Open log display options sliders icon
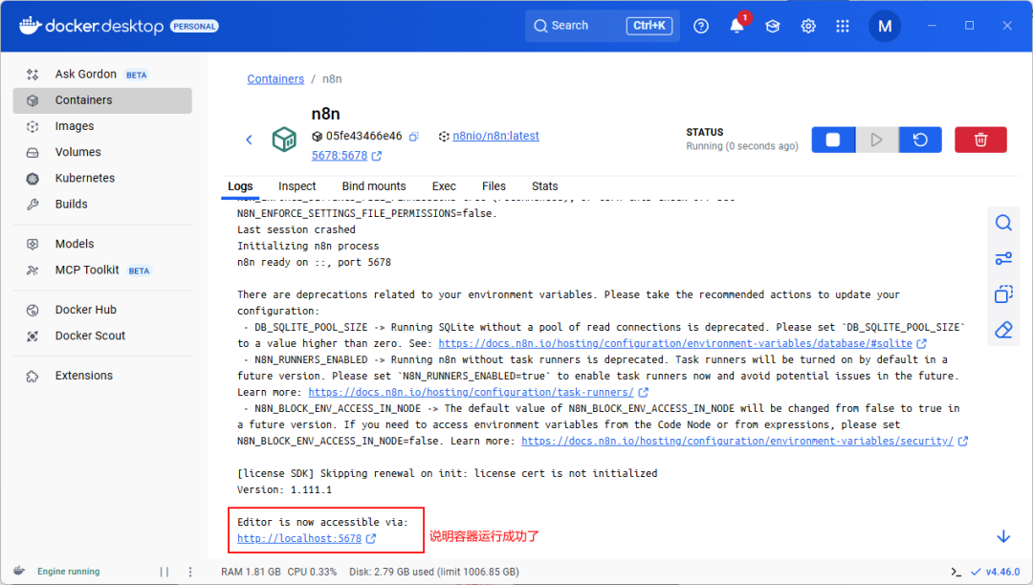1033x585 pixels. tap(1003, 259)
